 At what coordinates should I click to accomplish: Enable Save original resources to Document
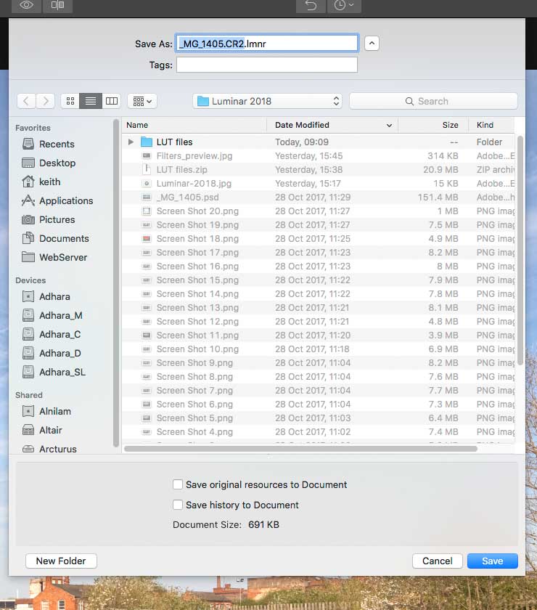coord(178,484)
